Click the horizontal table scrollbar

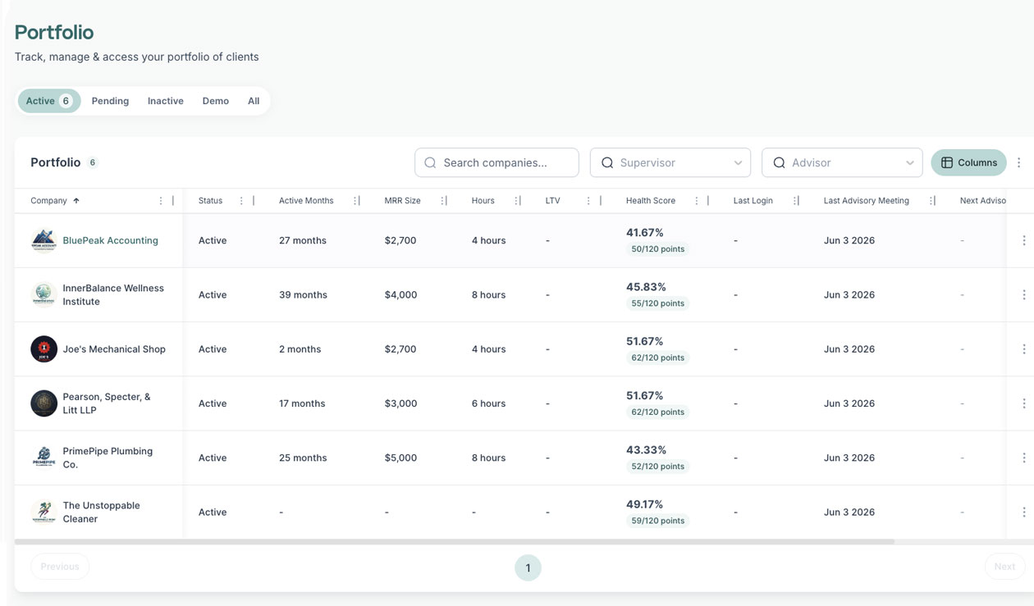point(454,542)
